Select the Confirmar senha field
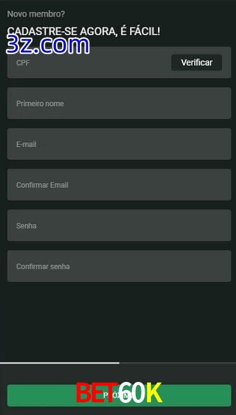The image size is (236, 415). pos(119,266)
